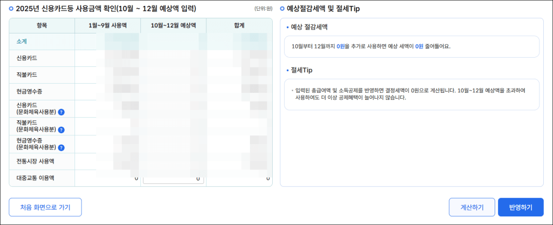Screen dimensions: 553x225
Task: Select the 소계 row label
Action: [x=22, y=42]
